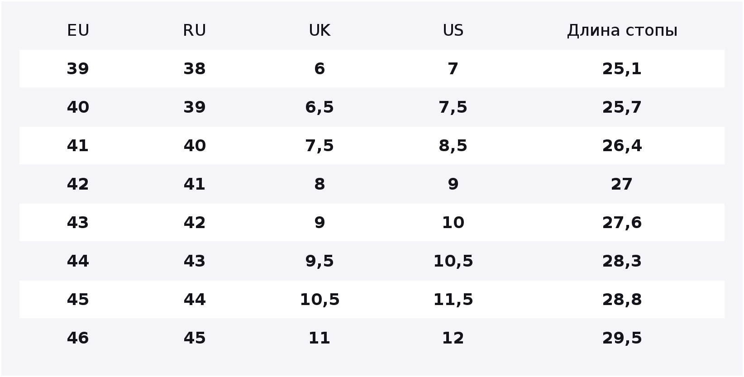
Task: Click EU size 44 cell
Action: coord(78,261)
